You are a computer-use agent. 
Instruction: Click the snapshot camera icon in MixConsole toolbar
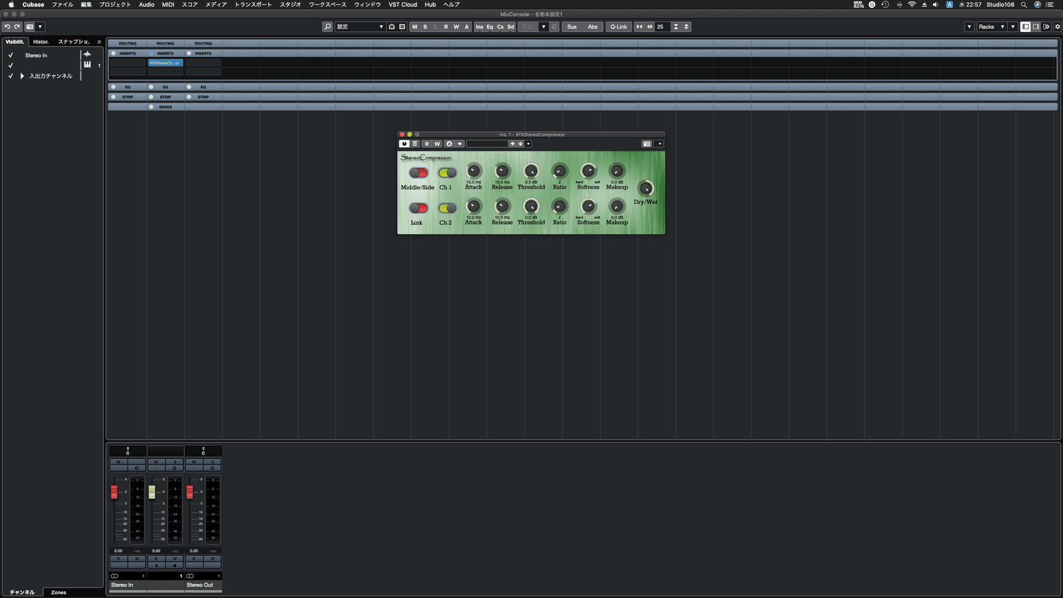click(x=30, y=27)
